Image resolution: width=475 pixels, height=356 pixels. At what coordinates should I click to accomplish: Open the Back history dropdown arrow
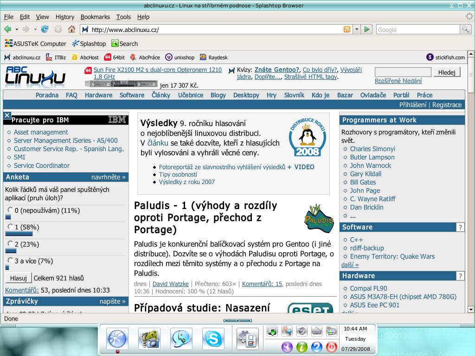pyautogui.click(x=17, y=30)
